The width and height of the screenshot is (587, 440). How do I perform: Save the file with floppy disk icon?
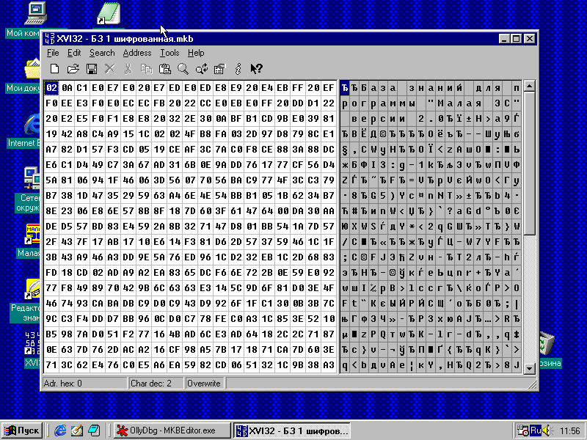click(91, 69)
